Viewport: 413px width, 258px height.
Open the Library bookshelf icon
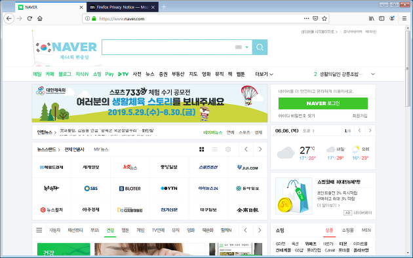pyautogui.click(x=372, y=18)
